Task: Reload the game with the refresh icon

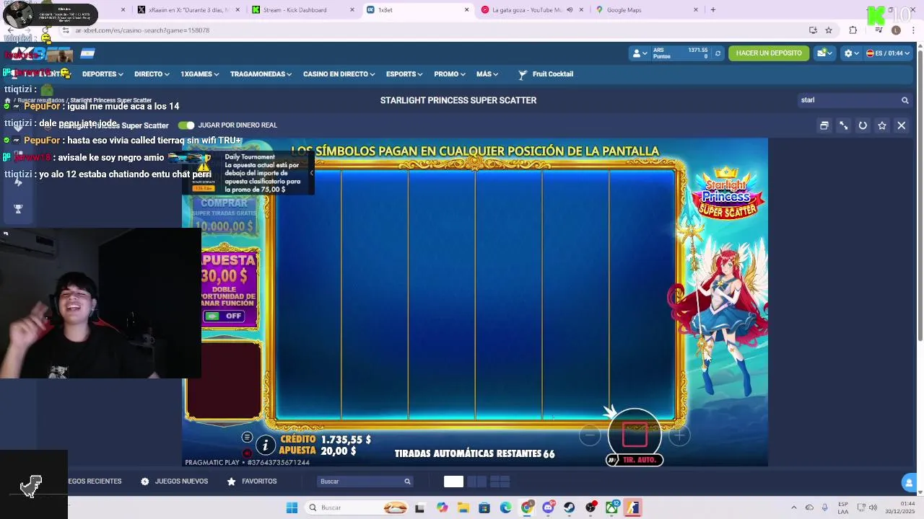Action: (x=863, y=125)
